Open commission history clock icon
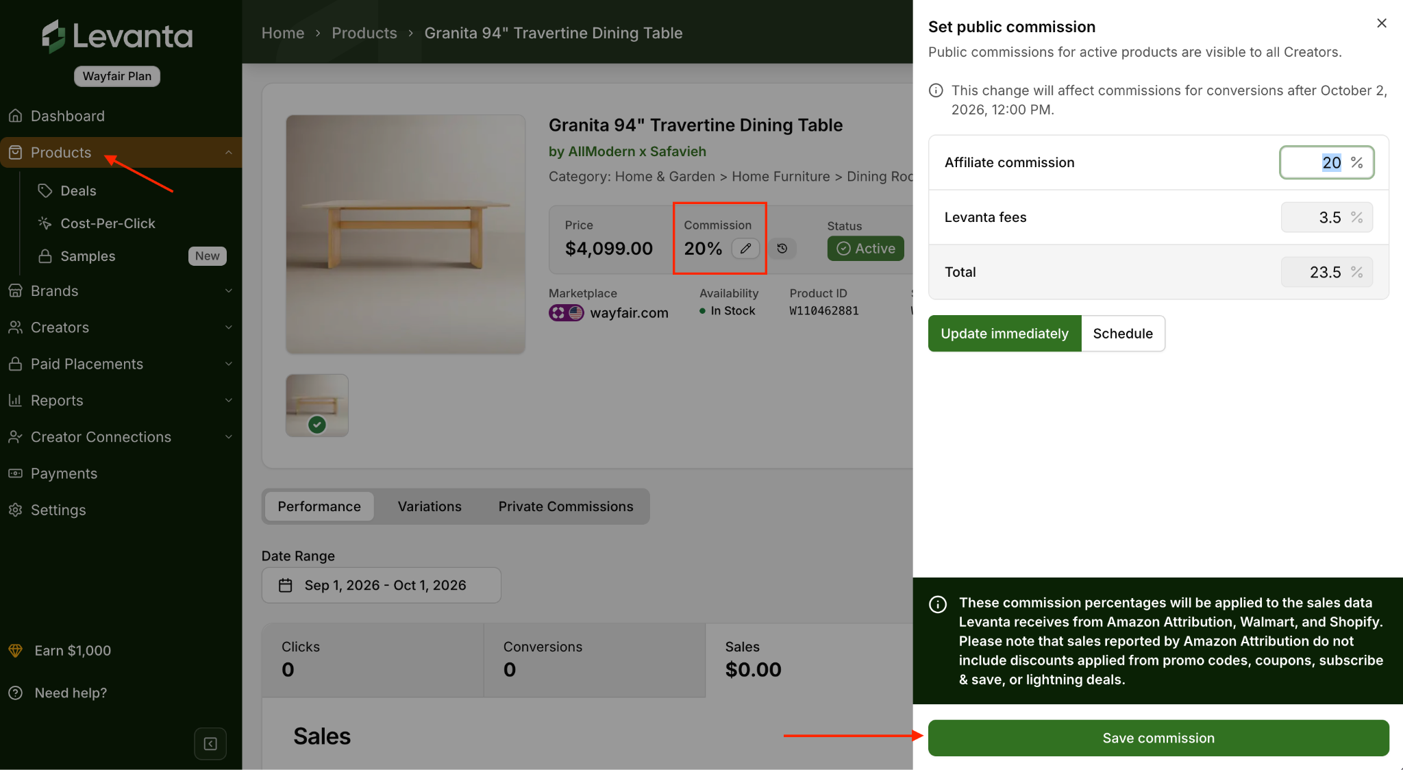1403x770 pixels. coord(782,248)
